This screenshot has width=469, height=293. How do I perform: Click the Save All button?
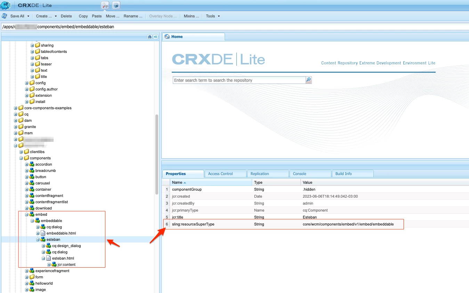(x=17, y=16)
